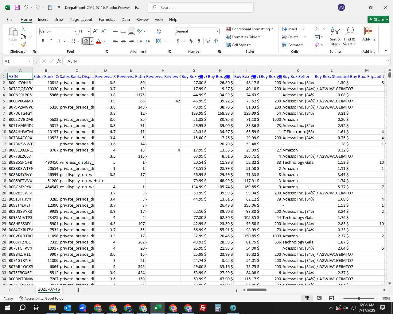Click the Sort & Filter button
393x314 pixels.
335,36
